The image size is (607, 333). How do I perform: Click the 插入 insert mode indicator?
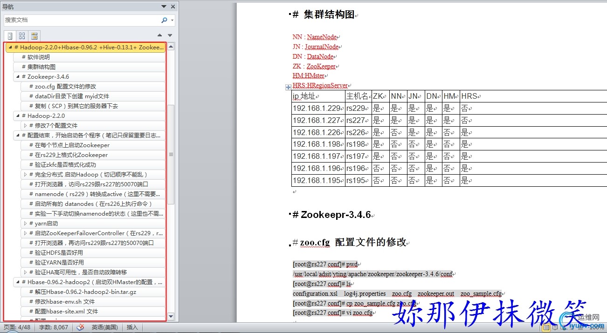[x=132, y=327]
